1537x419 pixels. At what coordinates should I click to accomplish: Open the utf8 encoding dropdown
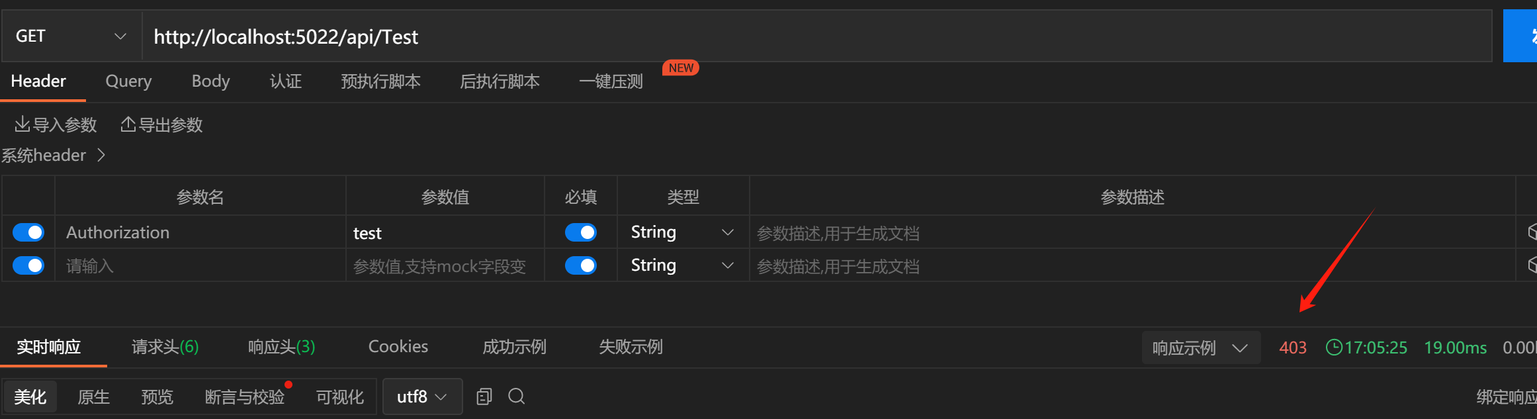pos(422,396)
